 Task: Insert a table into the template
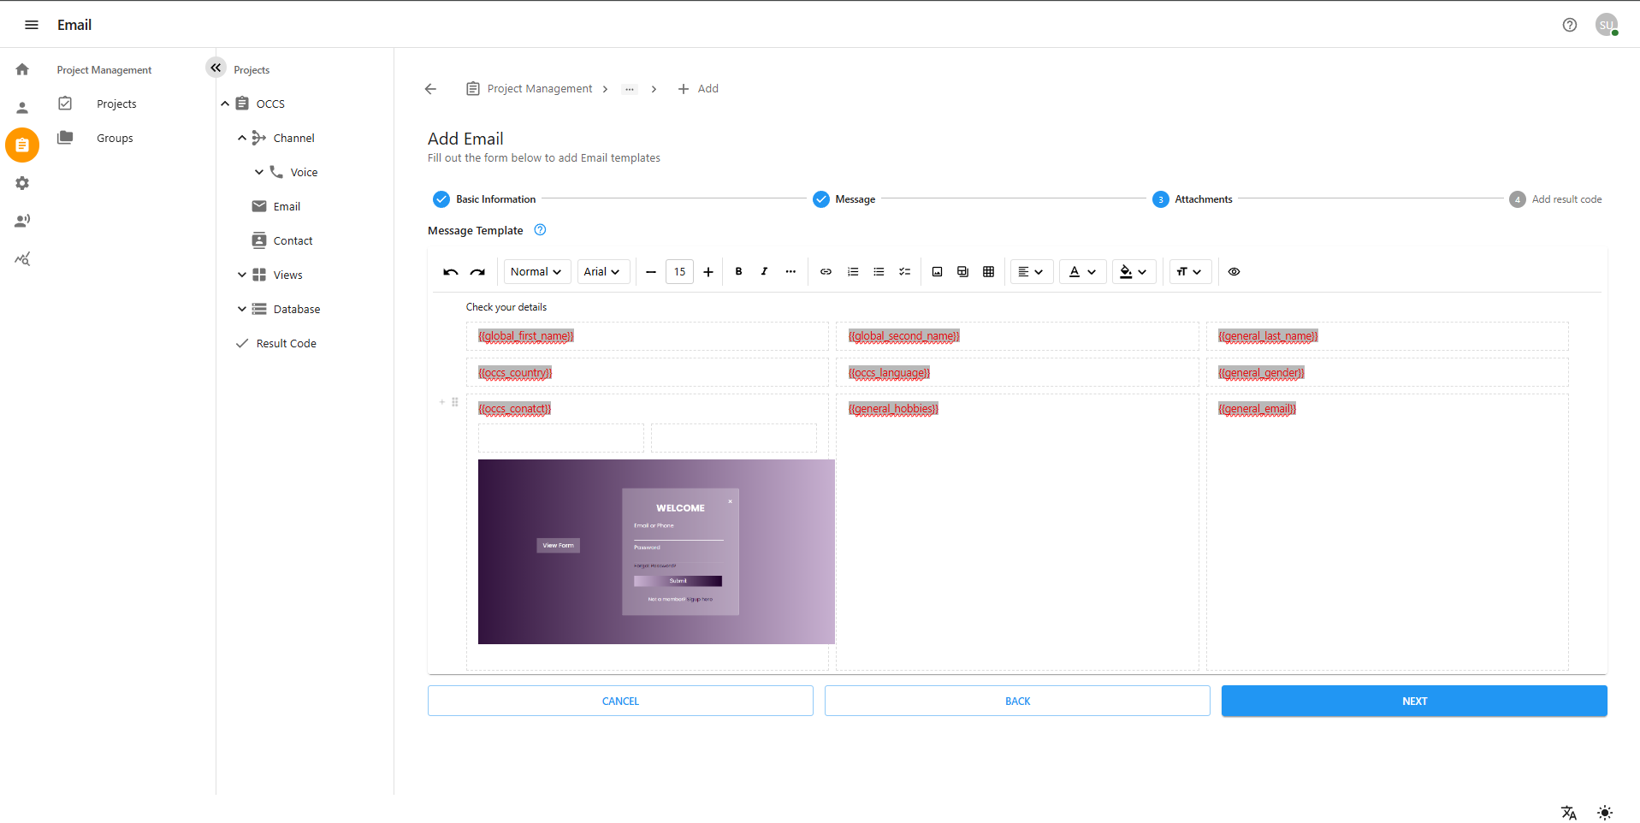pos(988,272)
